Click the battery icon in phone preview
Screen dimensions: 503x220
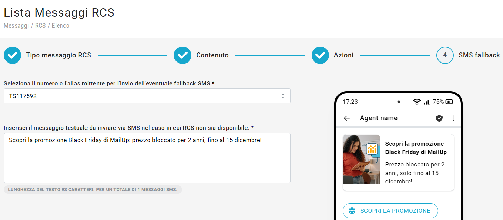click(x=449, y=102)
